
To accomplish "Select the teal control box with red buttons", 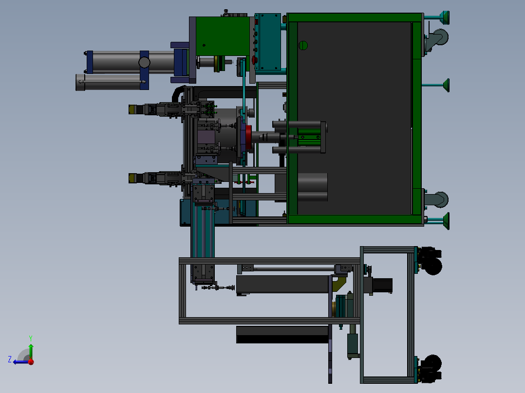I will (x=267, y=42).
